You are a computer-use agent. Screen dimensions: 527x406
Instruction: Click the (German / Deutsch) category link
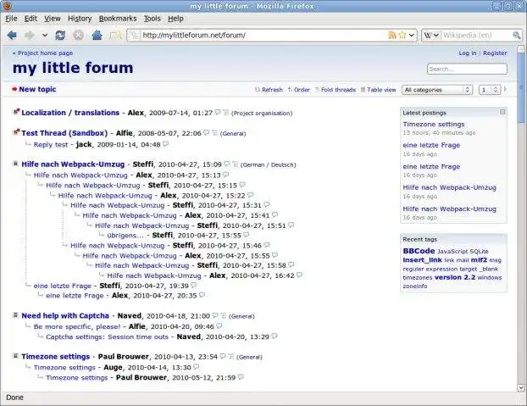(x=269, y=164)
